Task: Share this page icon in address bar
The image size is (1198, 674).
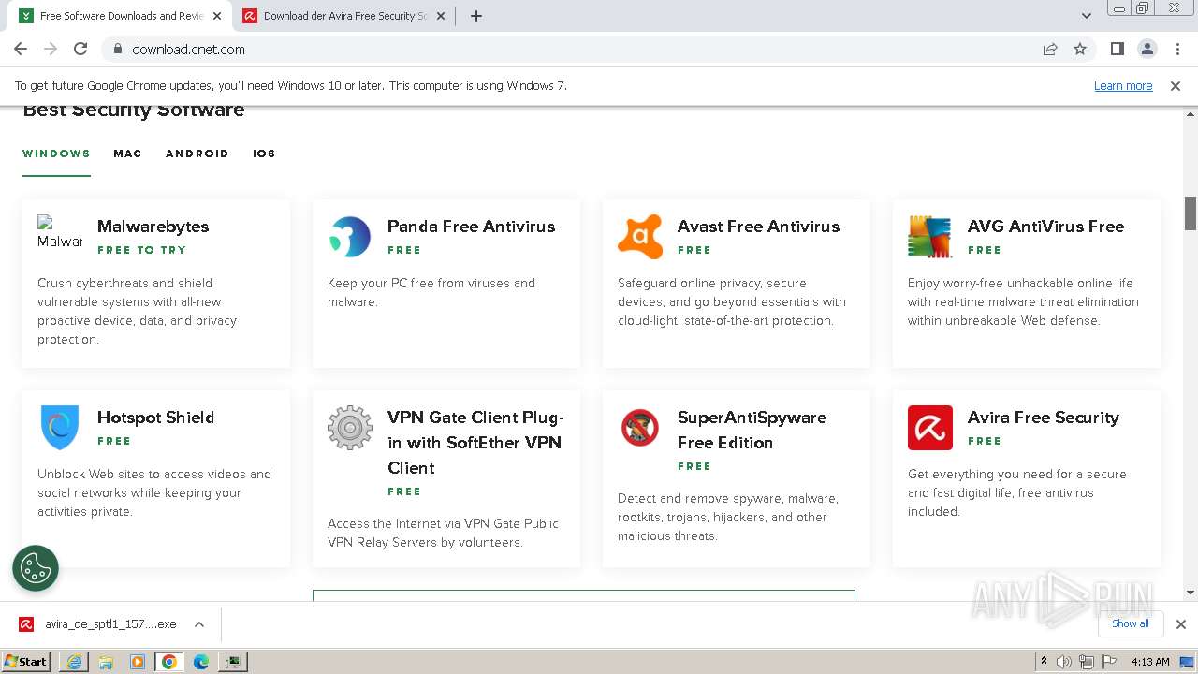Action: [x=1050, y=49]
